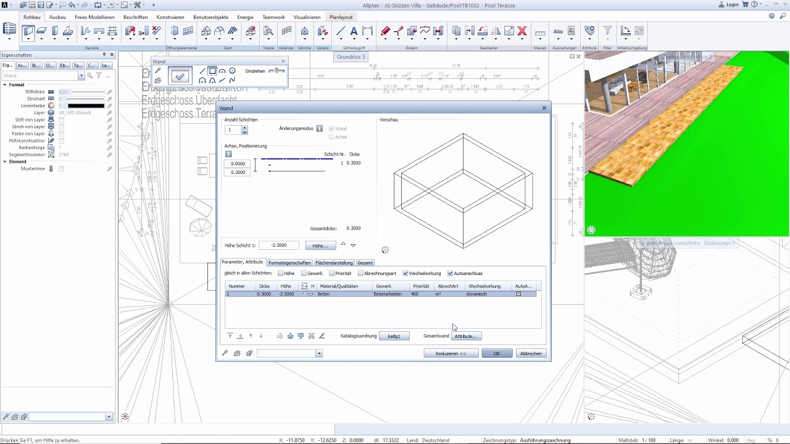Open the dropdown in the bottom-left toolbar
Image resolution: width=790 pixels, height=444 pixels.
pyautogui.click(x=109, y=417)
